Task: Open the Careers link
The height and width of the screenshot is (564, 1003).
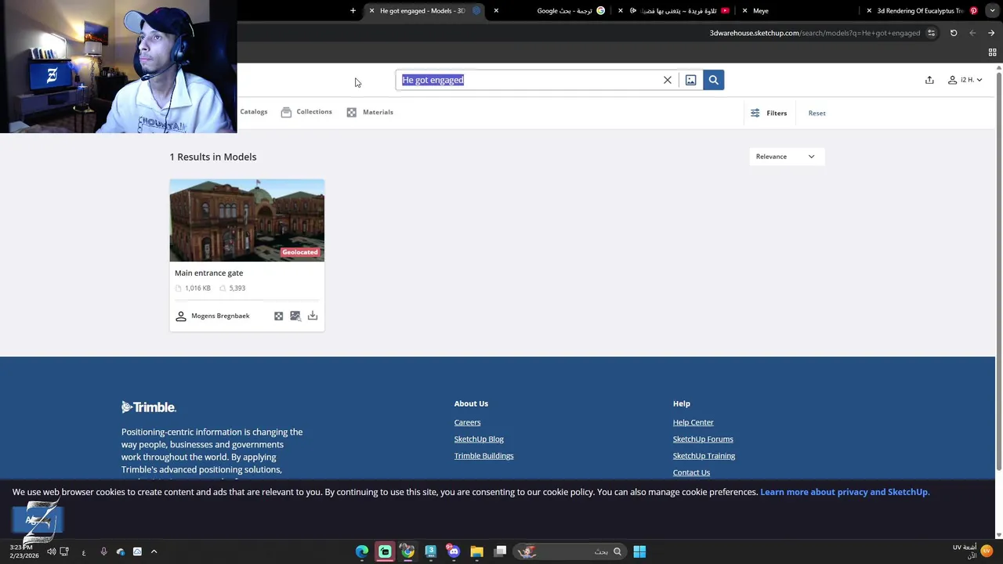Action: 467,422
